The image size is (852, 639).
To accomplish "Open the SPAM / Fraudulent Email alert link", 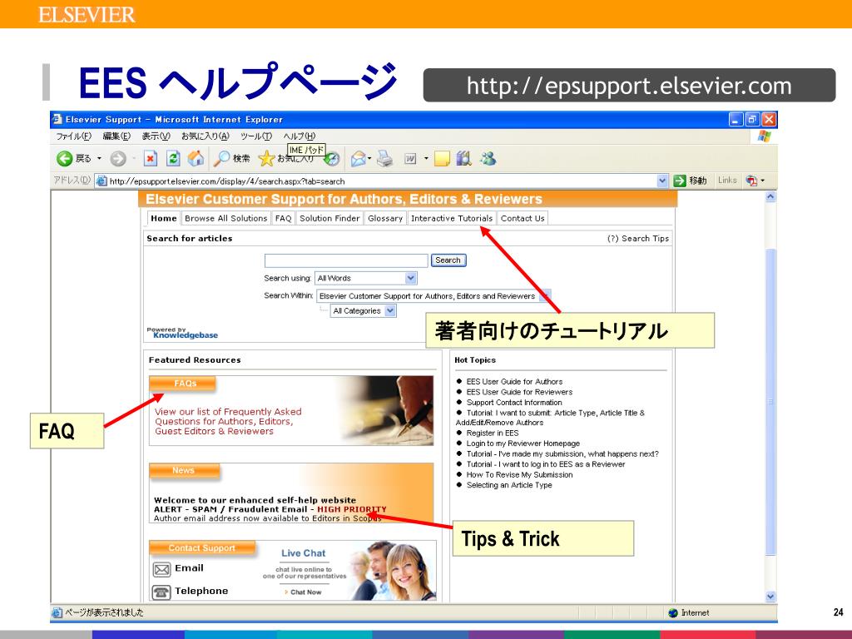I will (270, 510).
